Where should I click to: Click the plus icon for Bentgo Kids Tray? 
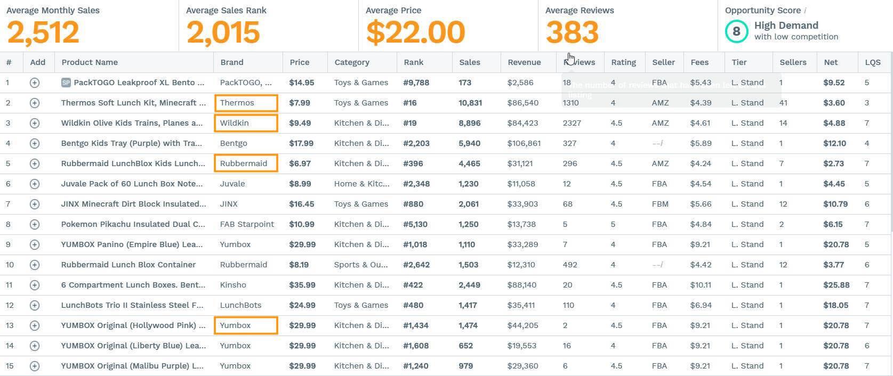coord(35,143)
